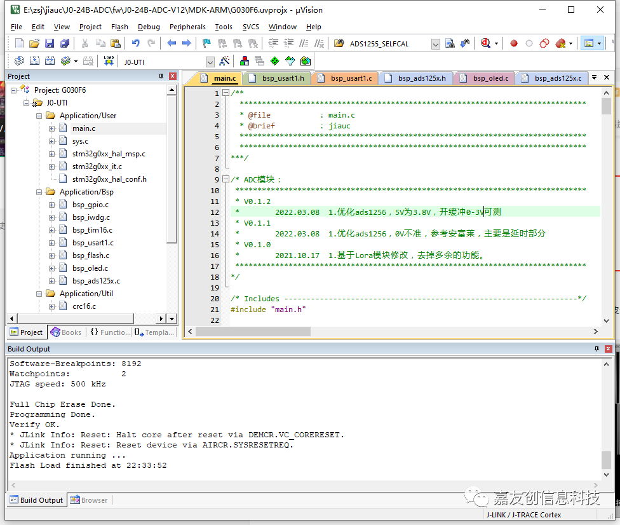The height and width of the screenshot is (525, 620).
Task: Open Manage Project Items colored blocks icon
Action: [x=245, y=61]
